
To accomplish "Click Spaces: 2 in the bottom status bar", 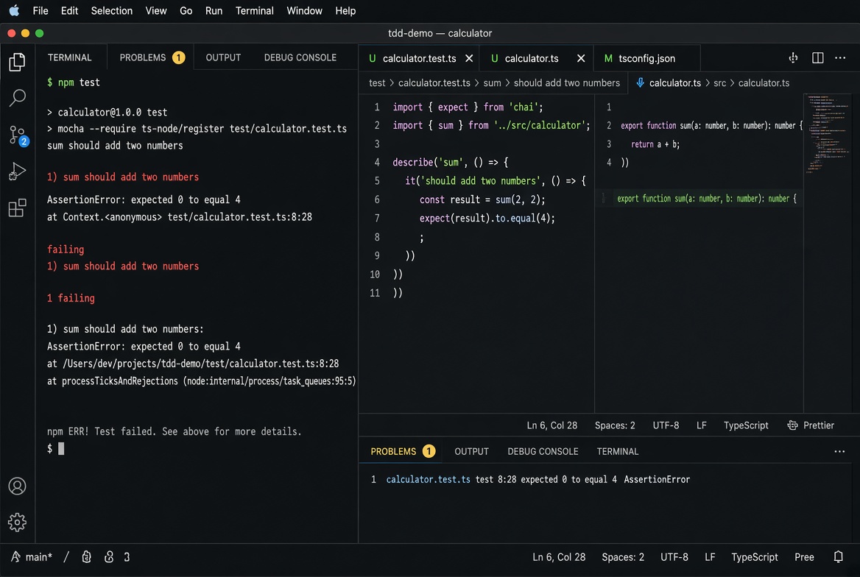I will pyautogui.click(x=622, y=556).
